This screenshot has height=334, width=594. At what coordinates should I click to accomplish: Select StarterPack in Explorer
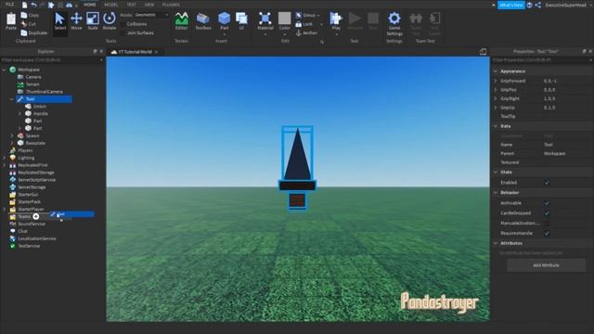coord(29,202)
